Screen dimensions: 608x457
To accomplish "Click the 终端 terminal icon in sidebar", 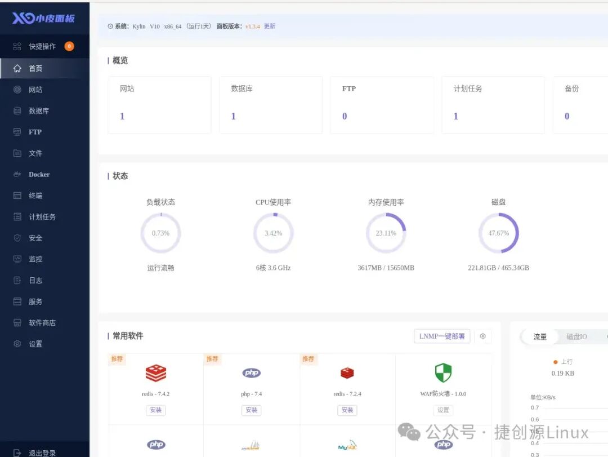I will tap(17, 196).
